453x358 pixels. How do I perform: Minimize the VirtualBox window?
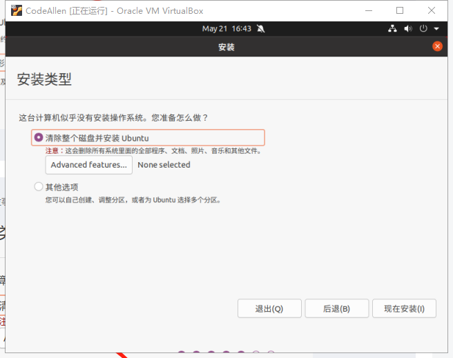(369, 10)
